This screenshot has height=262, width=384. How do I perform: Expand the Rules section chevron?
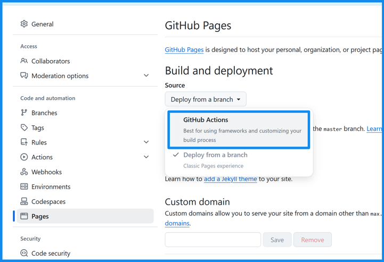tap(146, 142)
